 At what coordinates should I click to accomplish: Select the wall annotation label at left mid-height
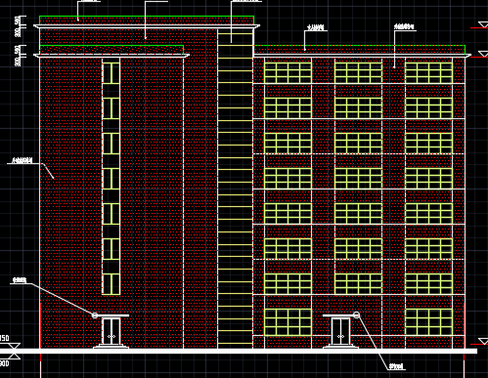coord(22,160)
